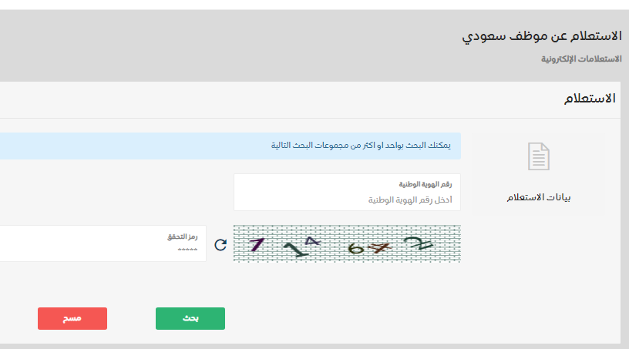Viewport: 629px width, 349px height.
Task: Focus the رقم الهوية الوطنية input field
Action: tap(347, 200)
